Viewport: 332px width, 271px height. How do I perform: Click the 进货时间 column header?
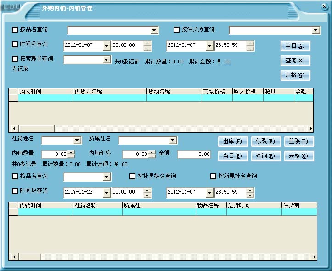coord(254,205)
